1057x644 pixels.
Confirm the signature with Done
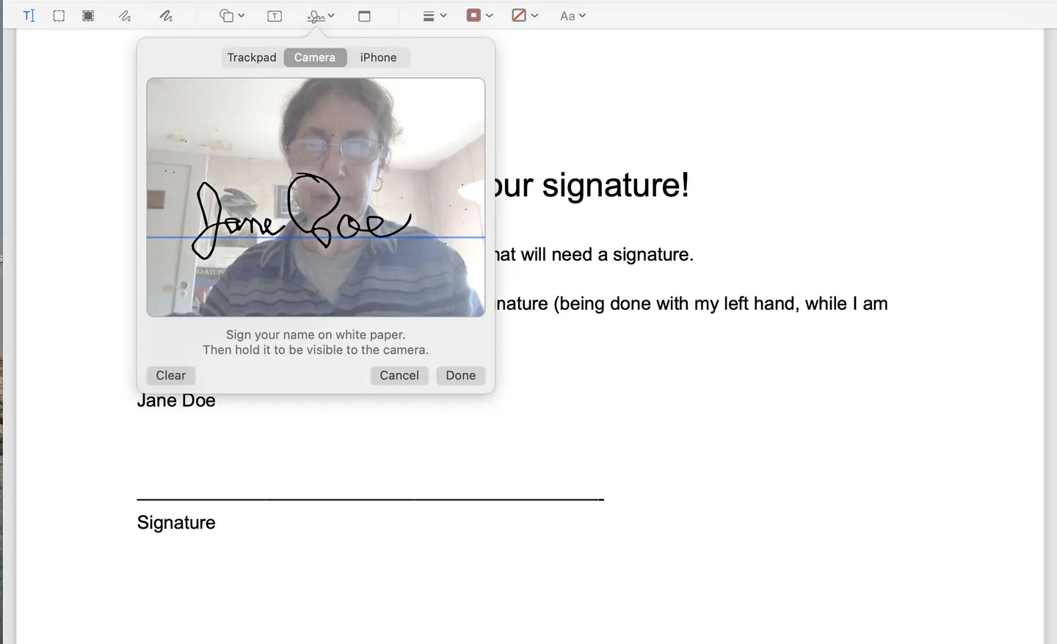click(x=460, y=375)
